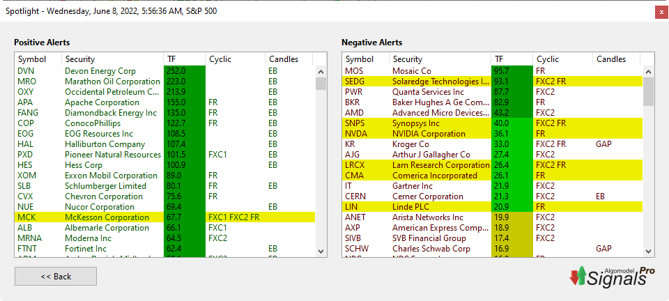Select the OXY symbol
Screen dimensions: 669x301
coord(26,92)
